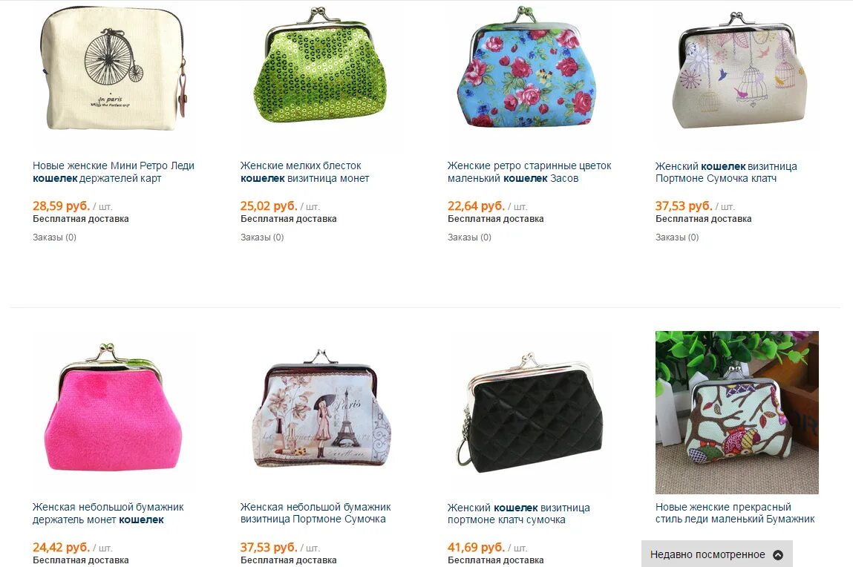Expand the Недавно посмотренное arrow icon
The width and height of the screenshot is (853, 567).
pyautogui.click(x=778, y=555)
